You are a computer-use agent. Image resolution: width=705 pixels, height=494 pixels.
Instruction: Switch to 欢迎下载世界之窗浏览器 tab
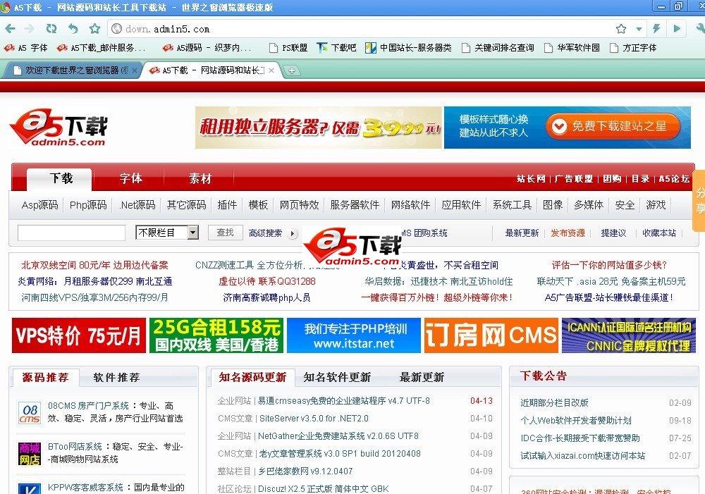(x=71, y=70)
